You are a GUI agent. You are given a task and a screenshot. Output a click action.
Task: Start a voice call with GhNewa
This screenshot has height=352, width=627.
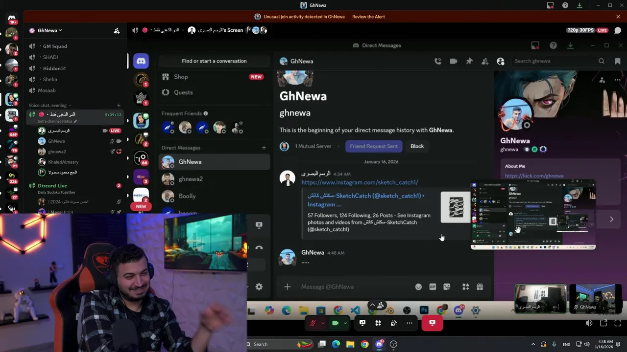coord(438,61)
